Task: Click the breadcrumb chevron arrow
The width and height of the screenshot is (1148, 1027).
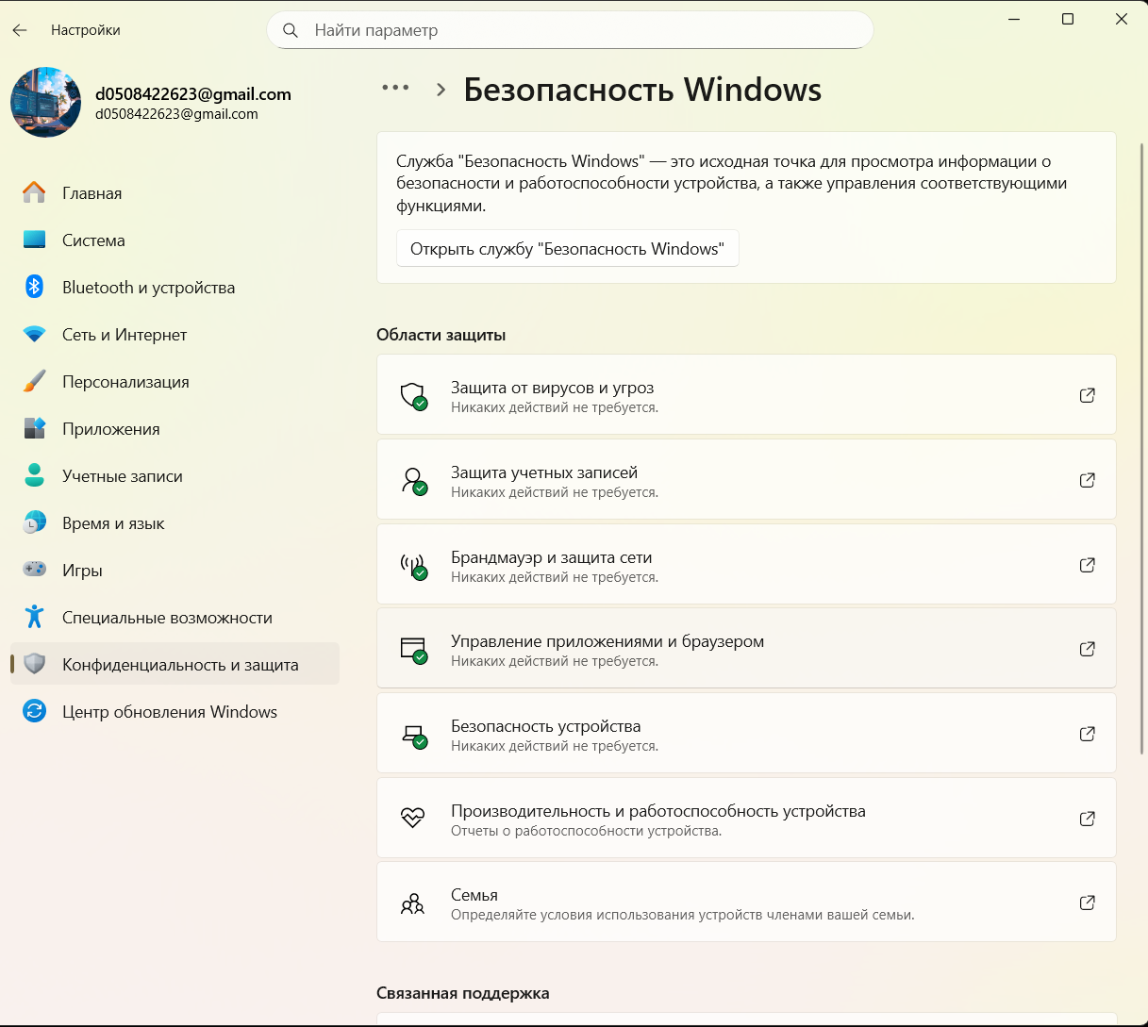Action: tap(441, 90)
